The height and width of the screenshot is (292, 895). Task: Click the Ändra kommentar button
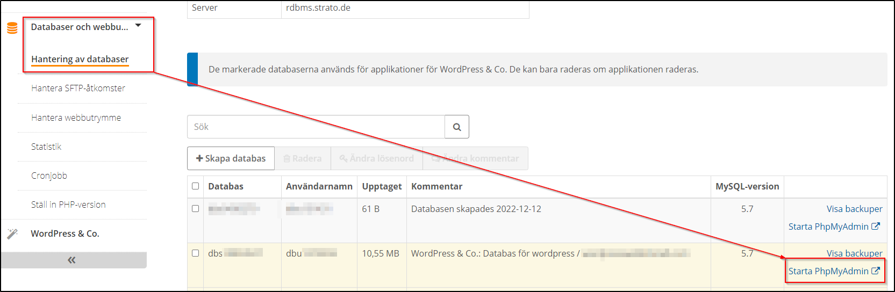pyautogui.click(x=475, y=158)
